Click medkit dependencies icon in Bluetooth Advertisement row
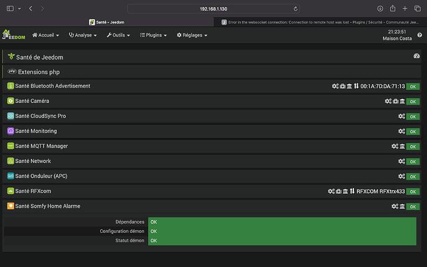The height and width of the screenshot is (267, 427). pos(343,86)
